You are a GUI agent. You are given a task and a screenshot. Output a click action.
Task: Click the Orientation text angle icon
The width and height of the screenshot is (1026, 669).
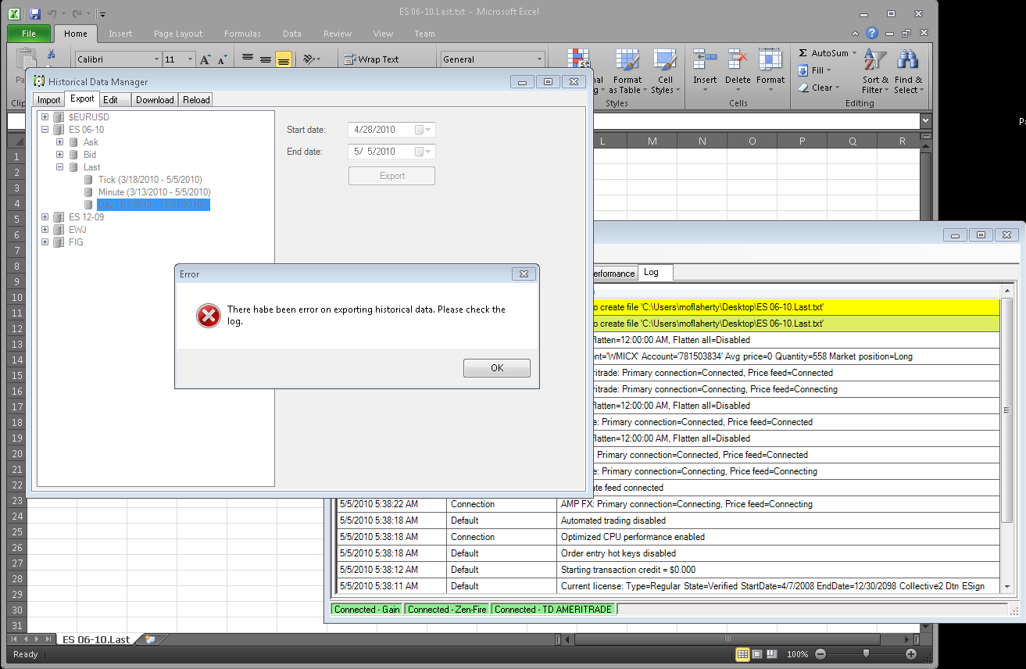tap(310, 59)
